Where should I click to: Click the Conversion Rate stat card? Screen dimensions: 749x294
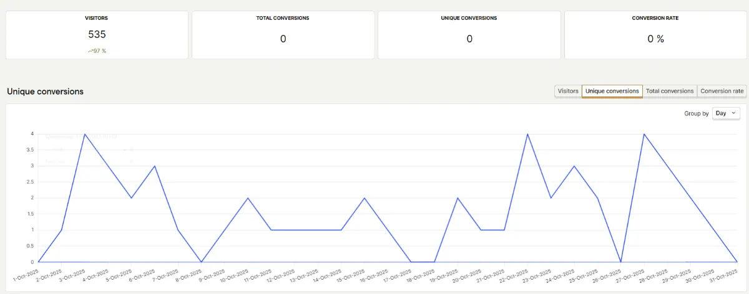tap(655, 35)
